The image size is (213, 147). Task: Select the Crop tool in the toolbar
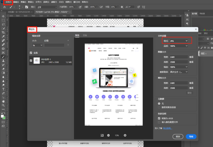click(x=3, y=32)
